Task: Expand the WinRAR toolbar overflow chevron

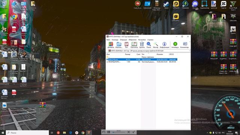Action: click(x=190, y=42)
